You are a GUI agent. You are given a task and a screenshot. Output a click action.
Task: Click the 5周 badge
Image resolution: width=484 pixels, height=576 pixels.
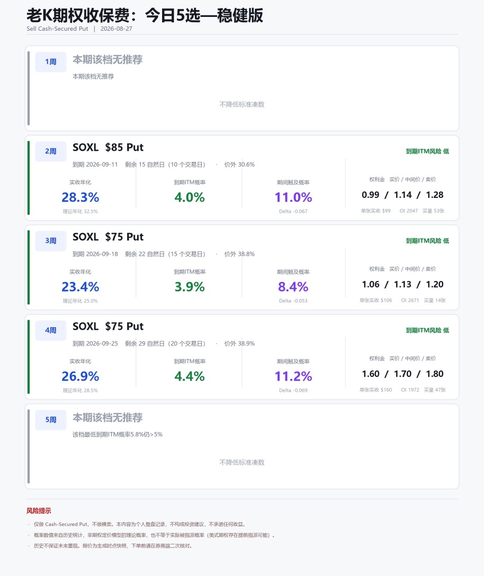(51, 420)
